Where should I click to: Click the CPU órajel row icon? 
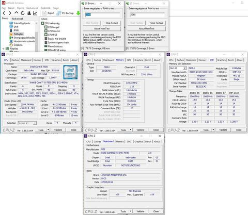pyautogui.click(x=46, y=27)
